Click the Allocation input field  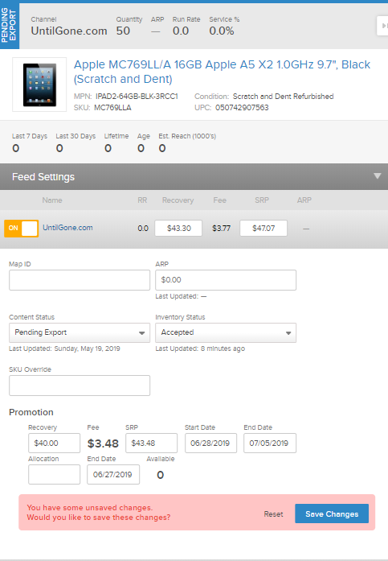[55, 474]
